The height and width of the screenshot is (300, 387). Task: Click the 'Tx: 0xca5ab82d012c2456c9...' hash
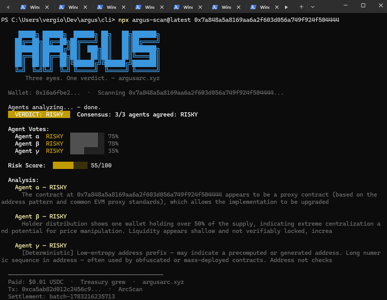click(x=54, y=289)
